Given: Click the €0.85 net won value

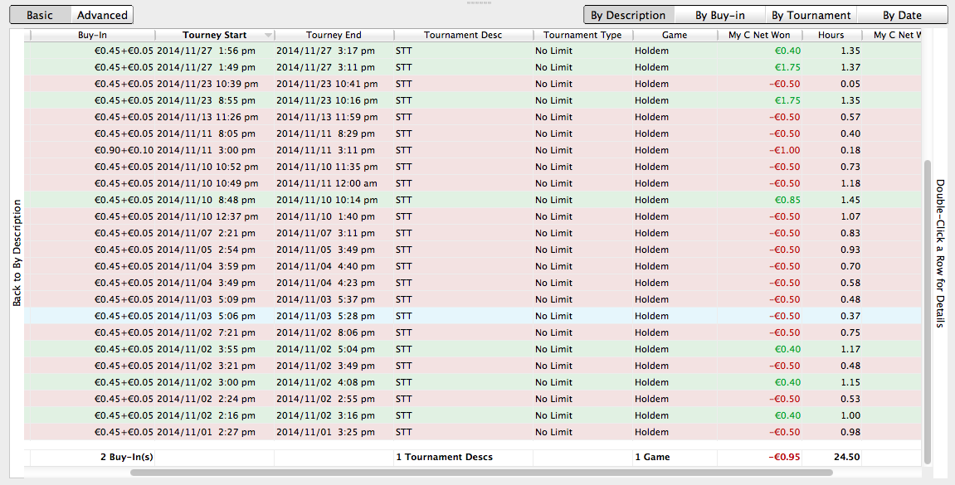Looking at the screenshot, I should pyautogui.click(x=787, y=200).
